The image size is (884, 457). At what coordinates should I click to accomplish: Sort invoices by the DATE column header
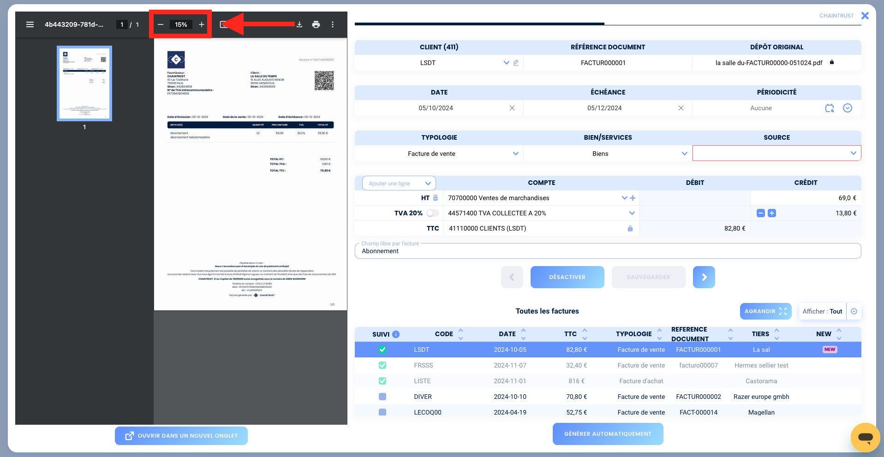tap(507, 334)
